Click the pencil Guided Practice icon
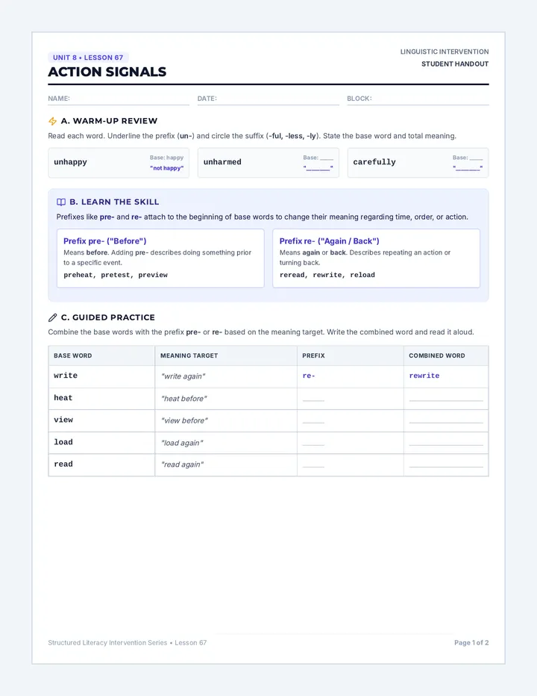537x696 pixels. (52, 317)
